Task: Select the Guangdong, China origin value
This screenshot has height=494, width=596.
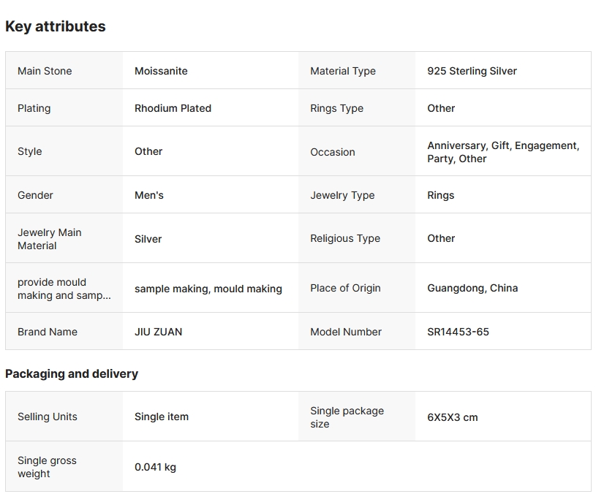Action: click(472, 288)
